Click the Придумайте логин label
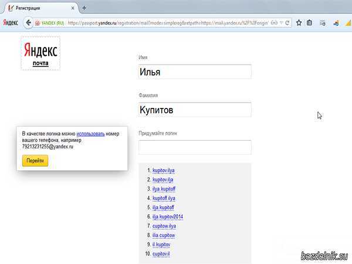352x264 pixels. coord(158,133)
